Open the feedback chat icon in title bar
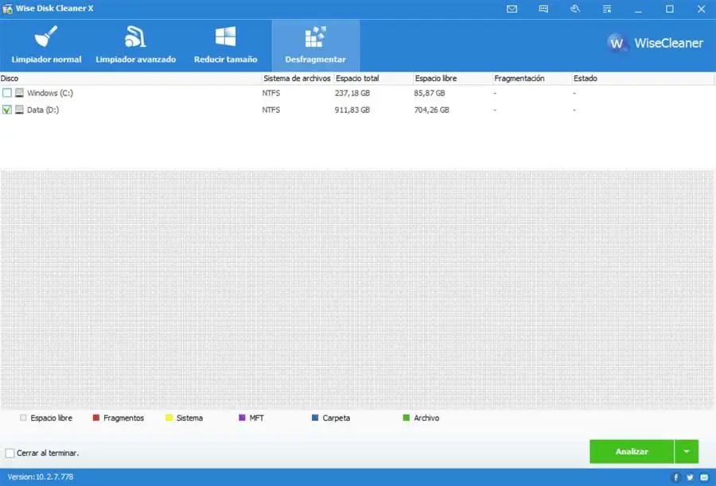The width and height of the screenshot is (716, 486). [x=543, y=9]
